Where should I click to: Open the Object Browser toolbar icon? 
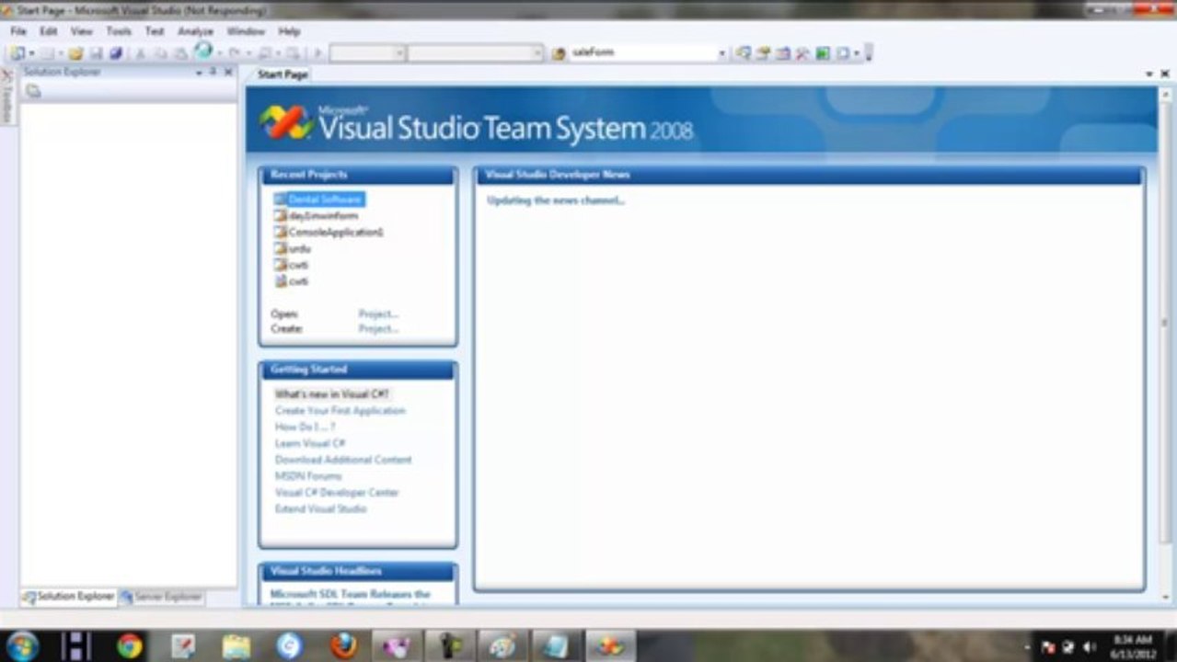[x=783, y=53]
